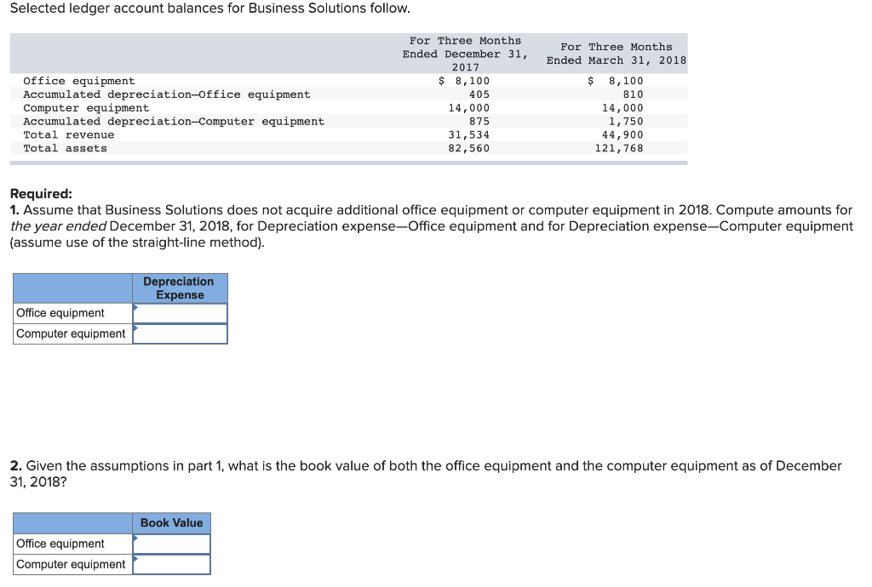Viewport: 872px width, 587px height.
Task: Select the Book Value column header
Action: click(x=171, y=522)
